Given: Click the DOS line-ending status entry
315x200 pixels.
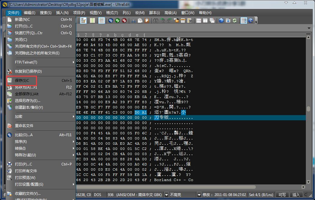Looking at the screenshot, I should coord(98,195).
